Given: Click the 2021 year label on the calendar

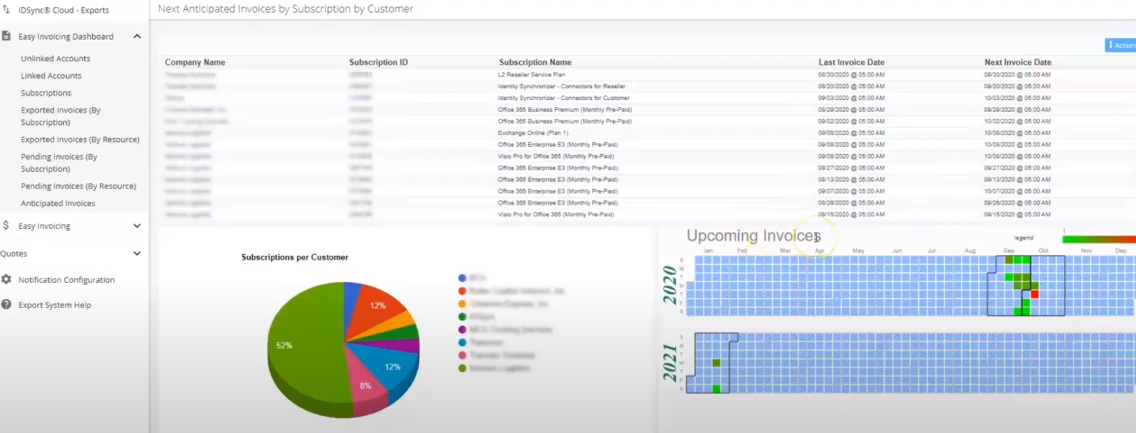Looking at the screenshot, I should [670, 363].
